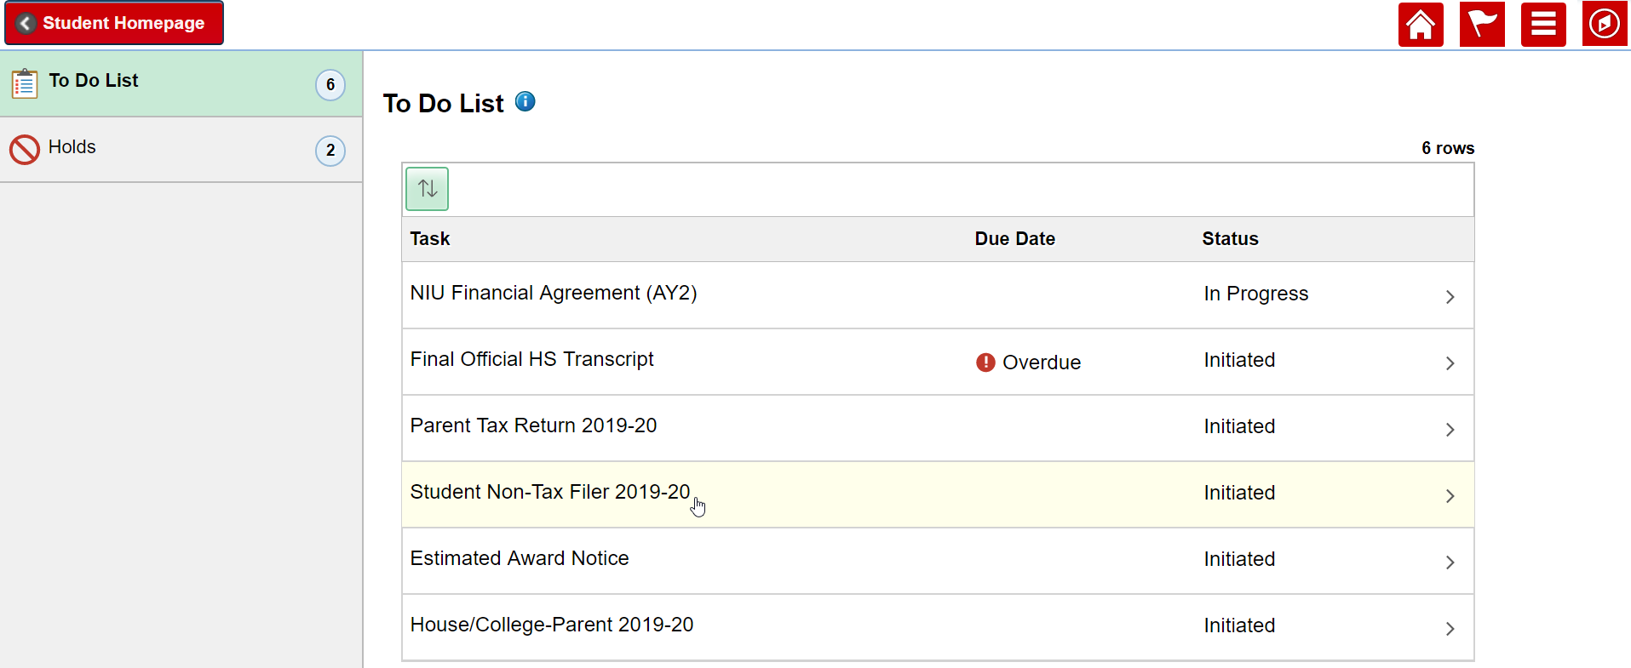Click the Holds count badge
1631x668 pixels.
point(330,151)
